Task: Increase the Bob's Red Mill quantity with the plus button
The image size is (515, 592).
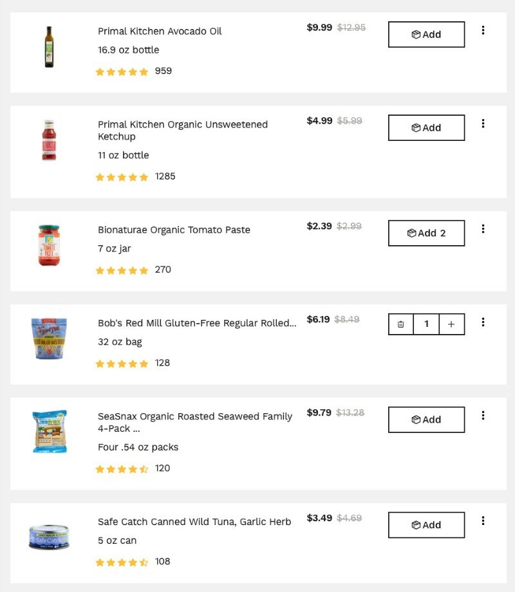Action: (x=451, y=324)
